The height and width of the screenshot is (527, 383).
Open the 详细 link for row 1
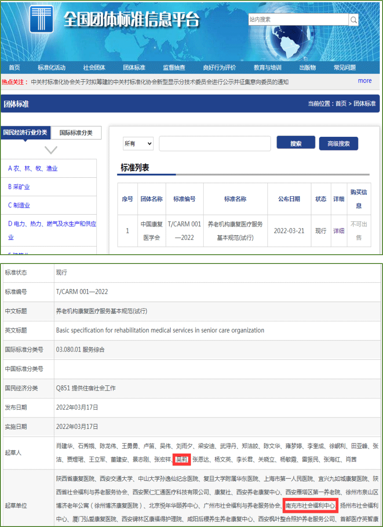tap(339, 231)
